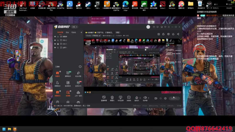Viewport: 235px width, 132px height.
Task: Open the streaming app on taskbar
Action: pyautogui.click(x=15, y=129)
